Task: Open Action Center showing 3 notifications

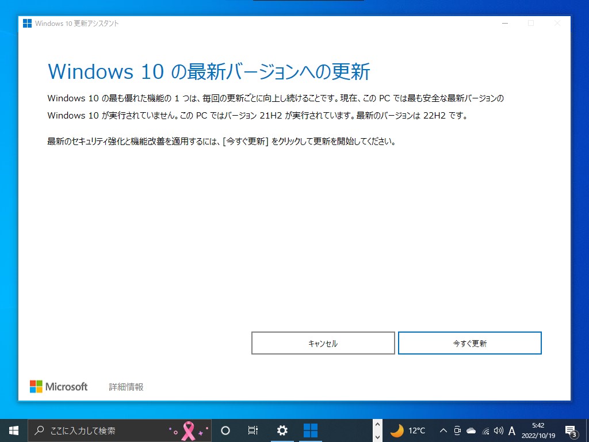Action: coord(571,430)
